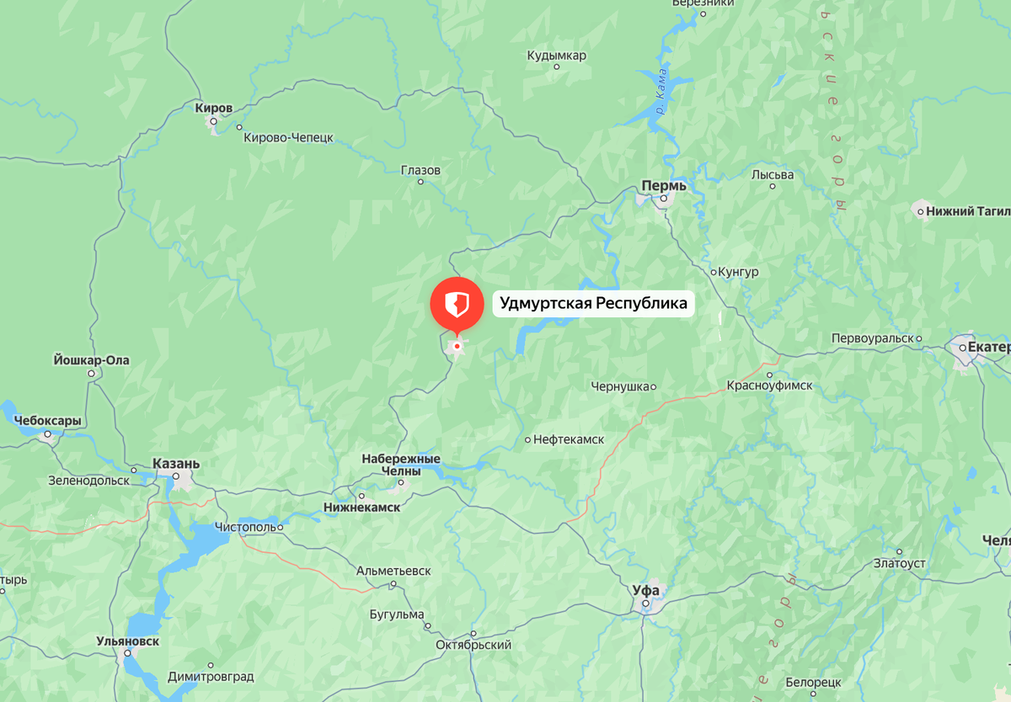Select the Набережные Челны label
This screenshot has width=1011, height=702.
pyautogui.click(x=401, y=465)
